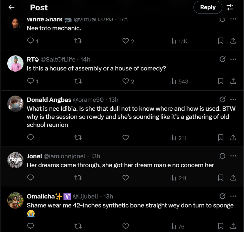This screenshot has width=244, height=232.
Task: Like the White Shark reply
Action: [x=126, y=41]
